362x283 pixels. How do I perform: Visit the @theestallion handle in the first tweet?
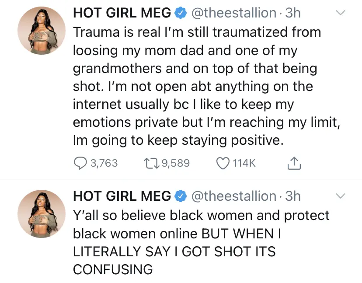[233, 13]
